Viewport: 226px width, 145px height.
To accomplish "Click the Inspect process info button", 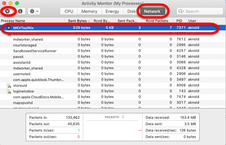I will coord(20,11).
